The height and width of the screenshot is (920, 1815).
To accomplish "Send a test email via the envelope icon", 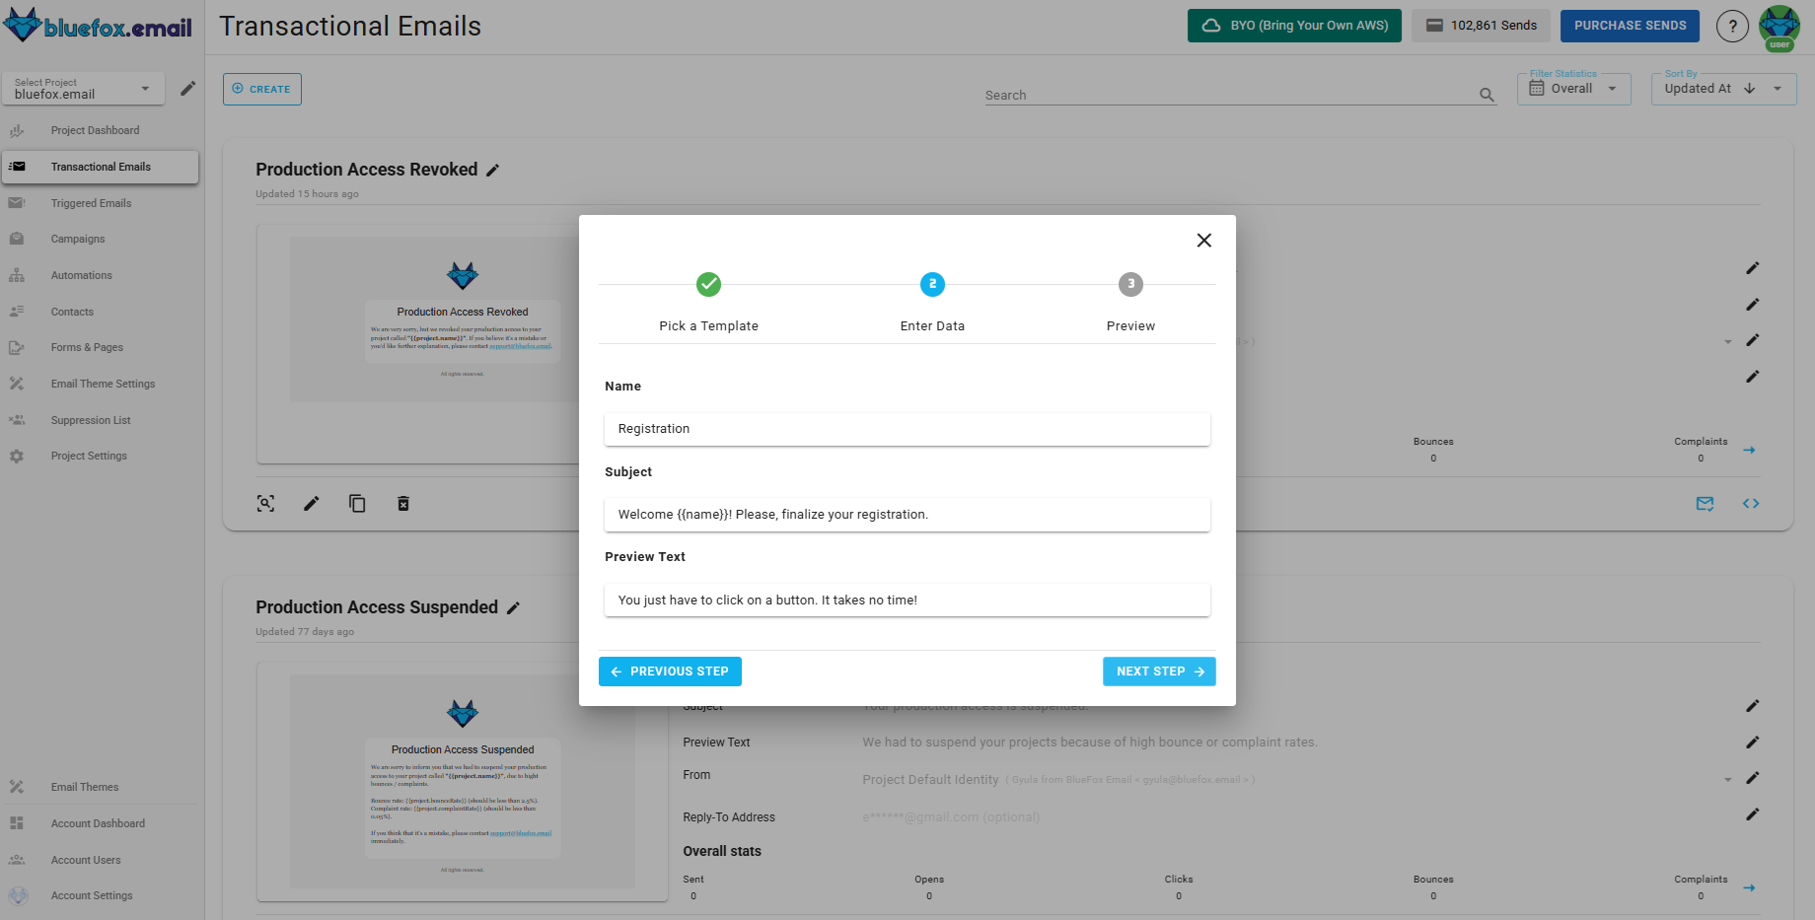I will click(1704, 503).
